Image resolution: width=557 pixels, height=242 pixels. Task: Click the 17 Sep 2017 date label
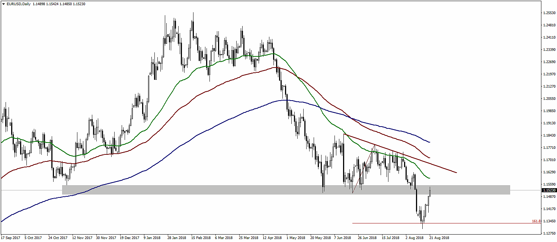(10, 238)
